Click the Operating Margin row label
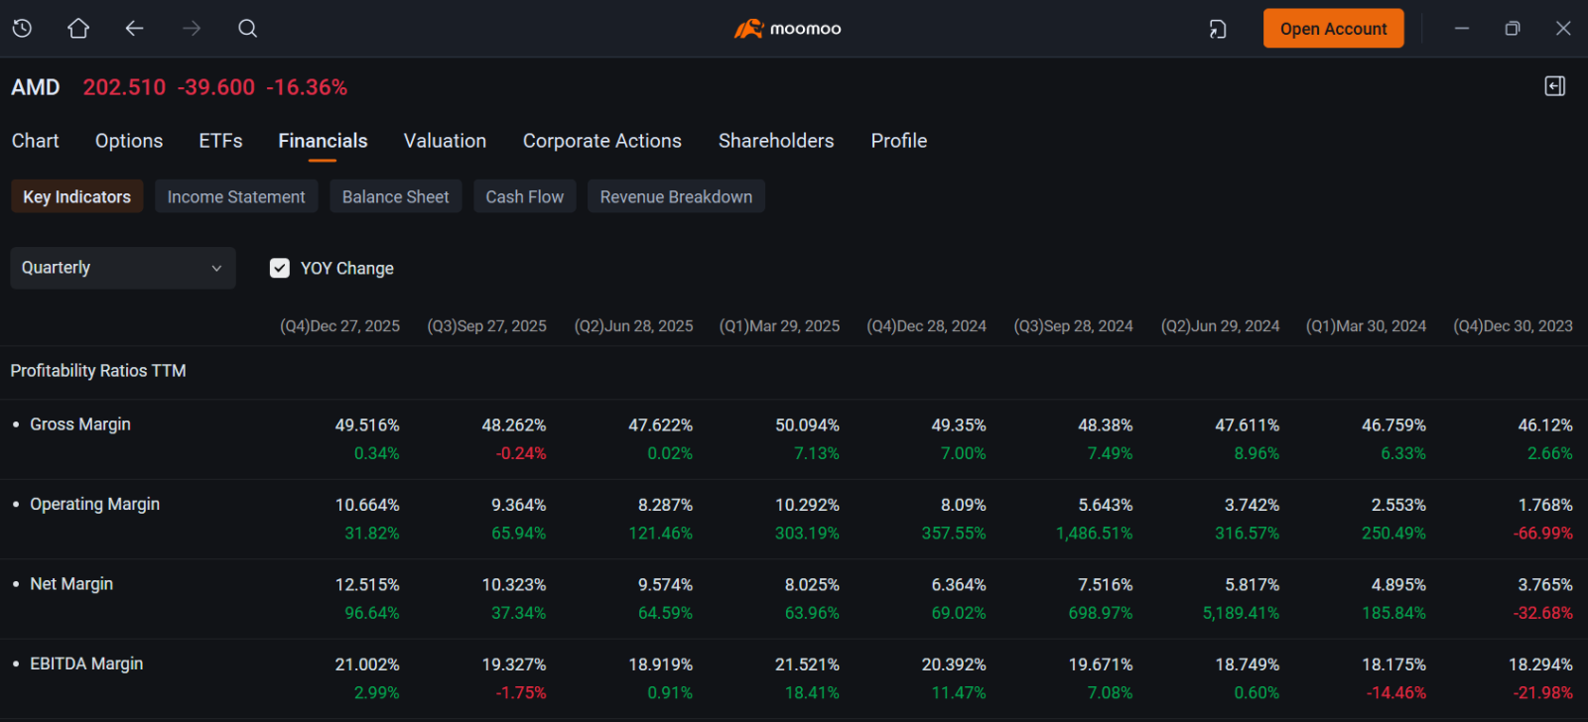Viewport: 1588px width, 722px height. coord(95,504)
